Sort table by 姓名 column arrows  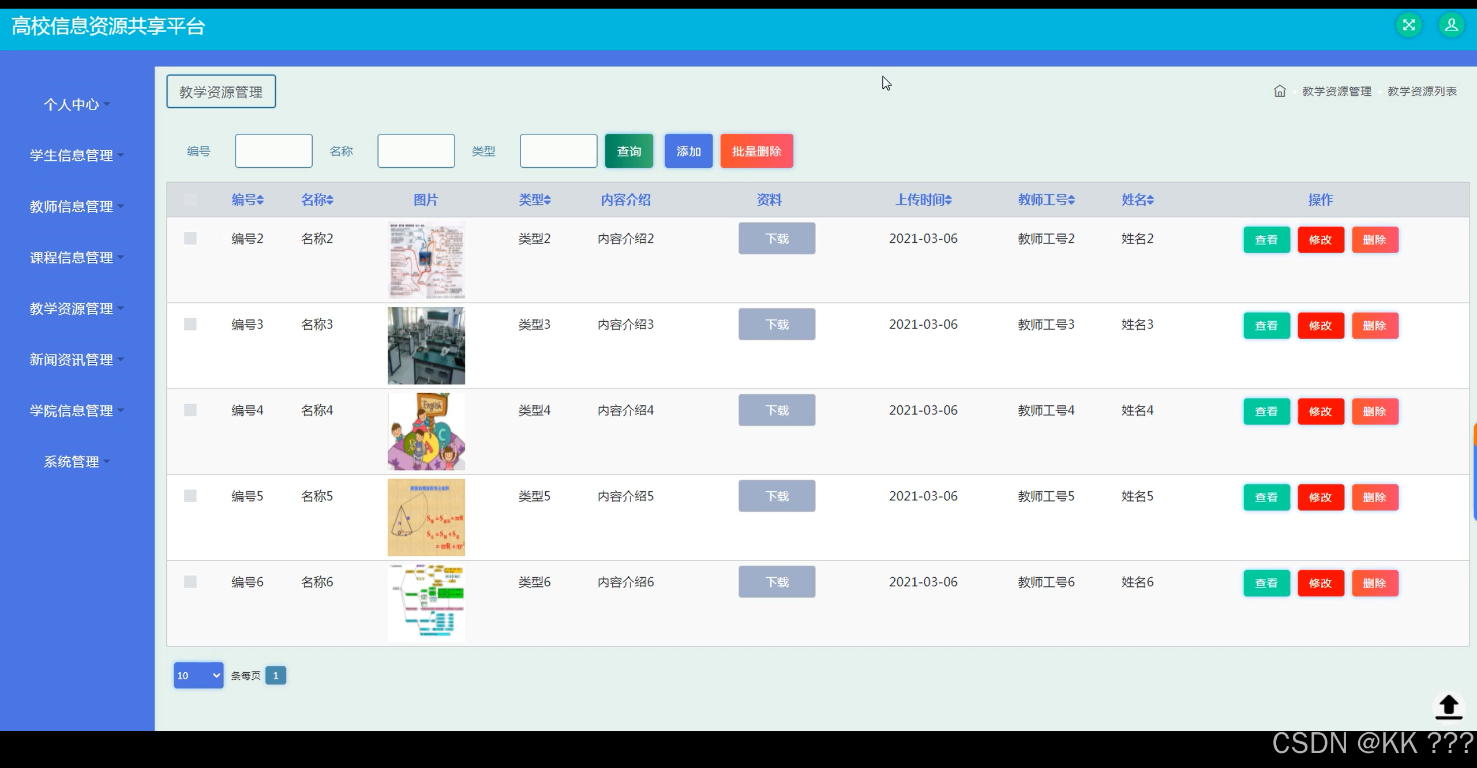[1150, 200]
